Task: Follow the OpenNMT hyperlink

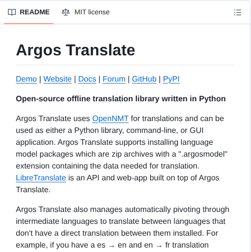Action: point(110,119)
